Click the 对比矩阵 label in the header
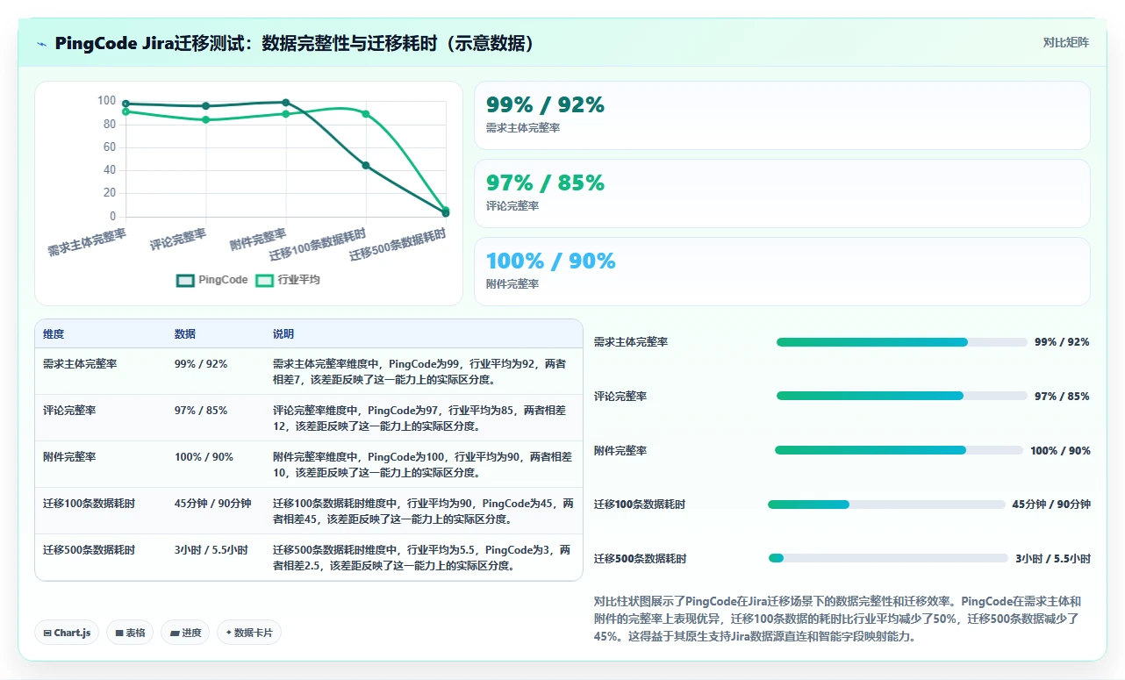 tap(1065, 42)
